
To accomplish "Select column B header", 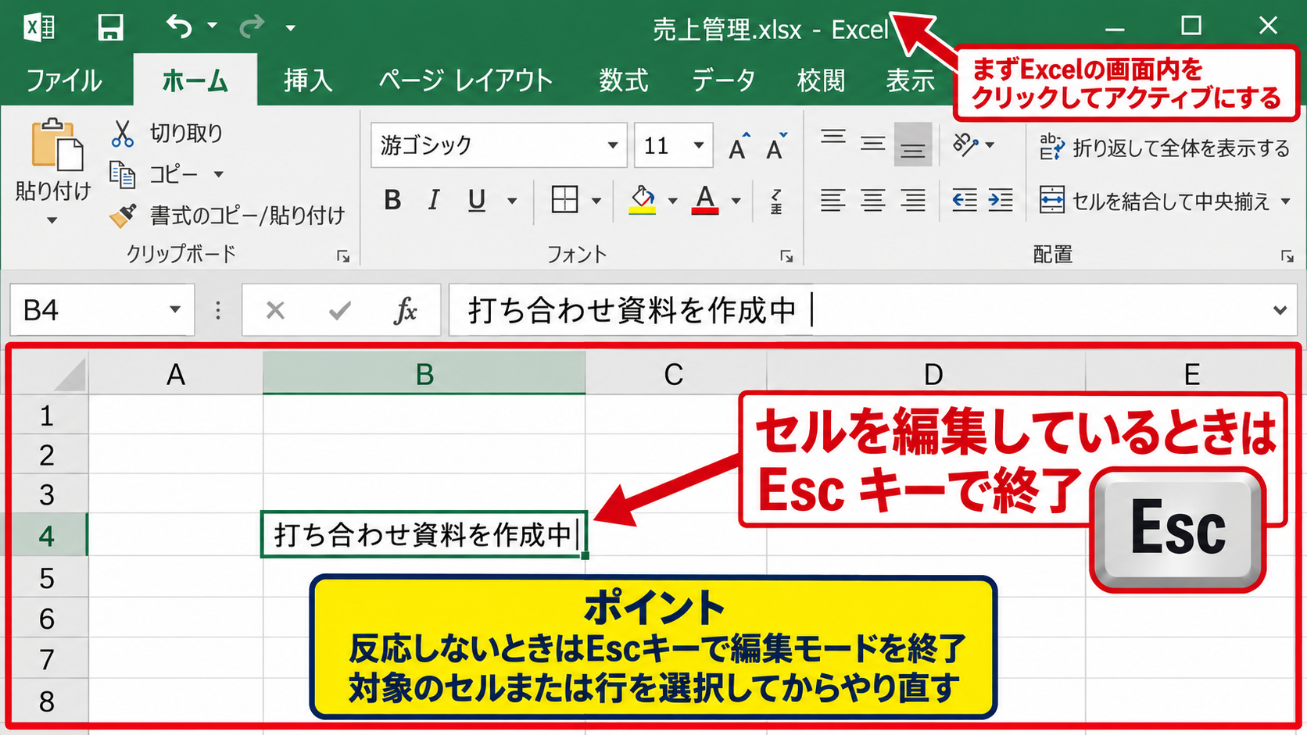I will (424, 373).
